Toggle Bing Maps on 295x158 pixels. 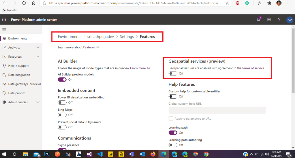pyautogui.click(x=62, y=115)
